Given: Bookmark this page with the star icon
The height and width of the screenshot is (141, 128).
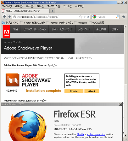Looking at the screenshot, I should [81, 17].
